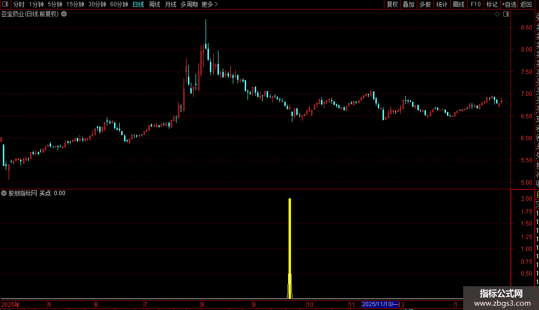The width and height of the screenshot is (539, 310).
Task: Switch to 周线 weekly chart
Action: 155,4
